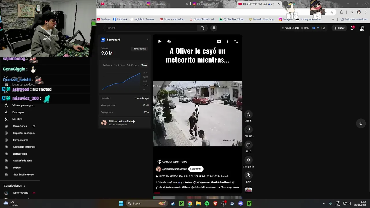Start voice search with microphone icon
The width and height of the screenshot is (370, 208).
[214, 28]
